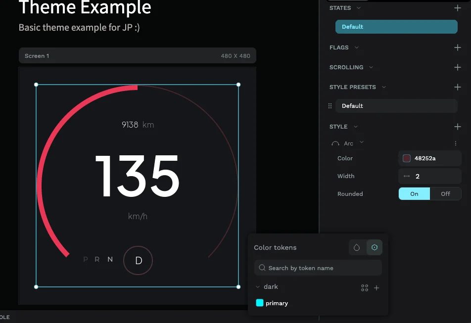Add a new flag with FLAGS plus icon
This screenshot has height=323, width=471.
coord(457,47)
